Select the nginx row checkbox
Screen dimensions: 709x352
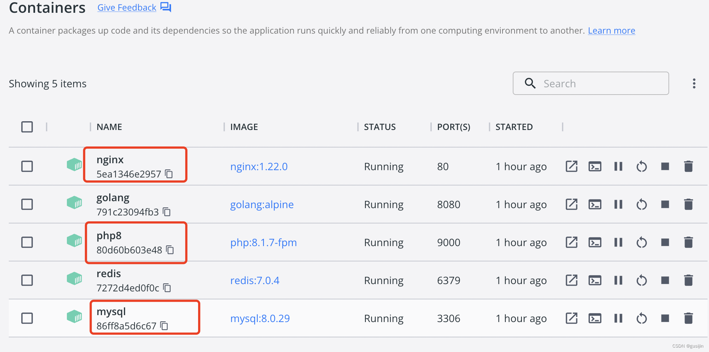[x=27, y=167]
